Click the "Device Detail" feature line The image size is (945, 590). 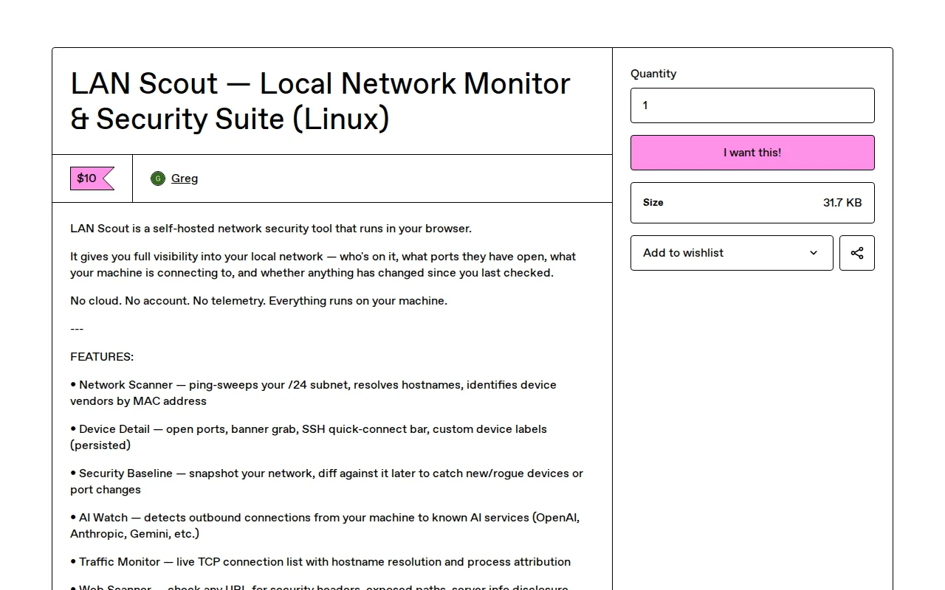(309, 437)
